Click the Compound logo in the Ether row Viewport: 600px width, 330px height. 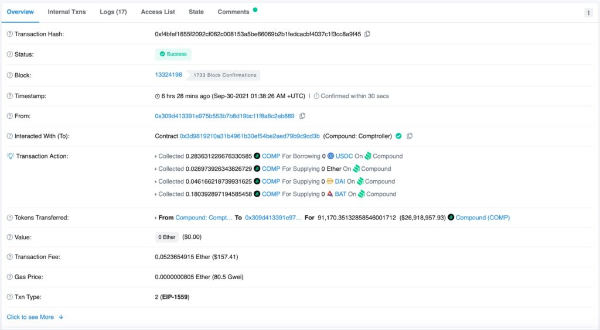(356, 169)
